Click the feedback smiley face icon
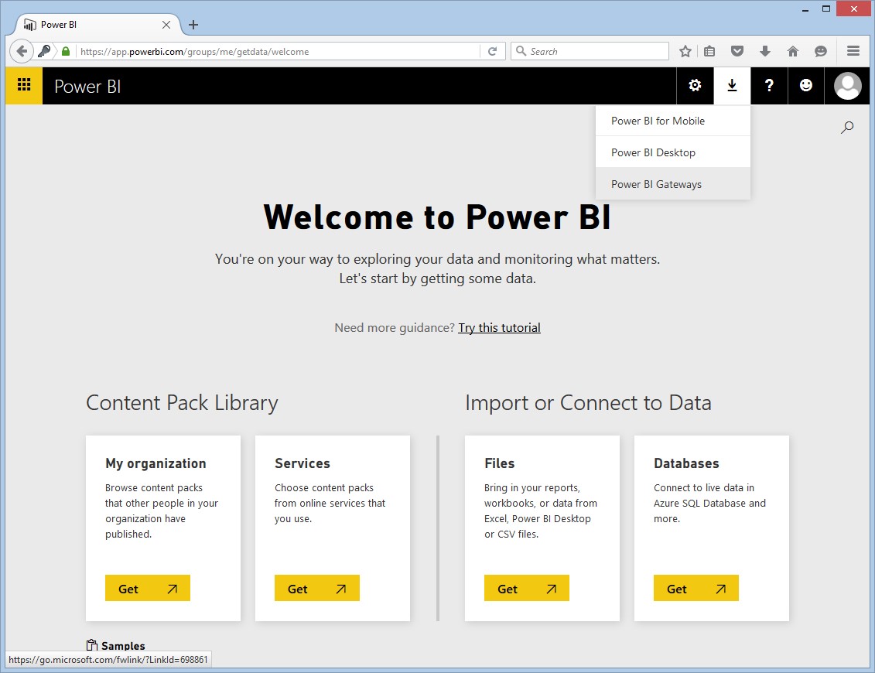875x673 pixels. tap(806, 85)
